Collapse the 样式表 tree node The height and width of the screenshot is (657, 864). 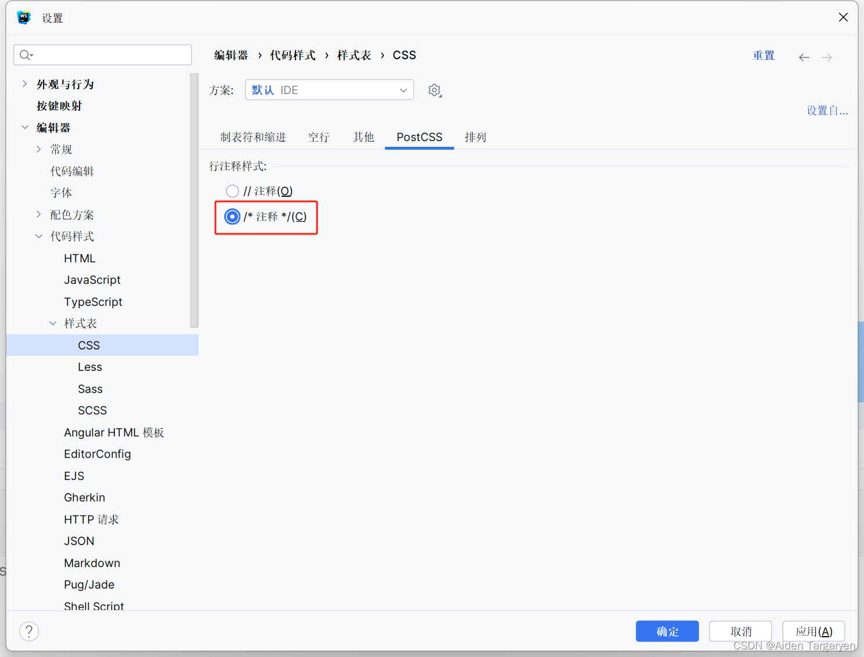[x=52, y=323]
